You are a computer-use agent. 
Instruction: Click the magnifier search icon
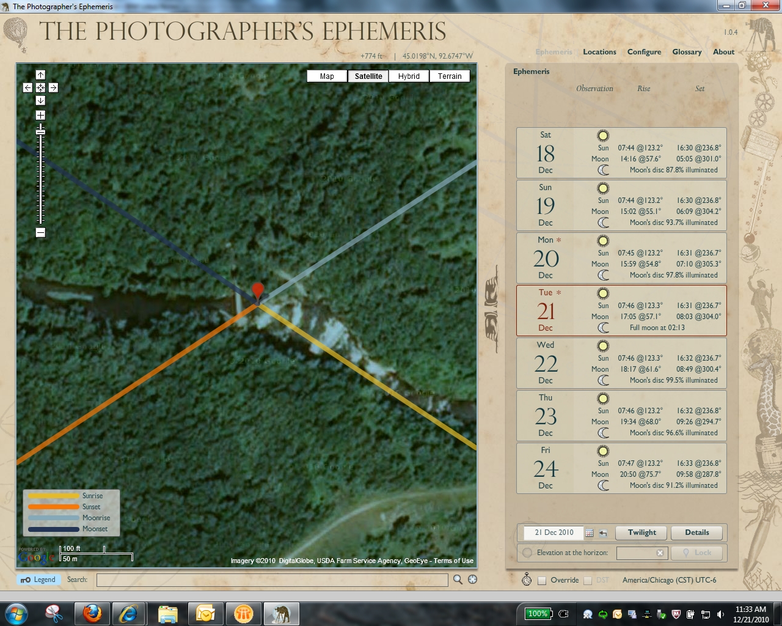pos(458,580)
